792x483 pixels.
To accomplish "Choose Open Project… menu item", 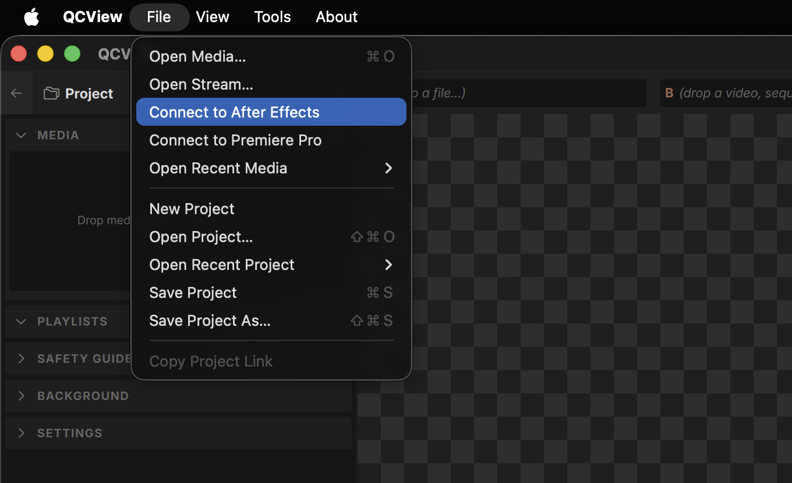I will tap(271, 237).
